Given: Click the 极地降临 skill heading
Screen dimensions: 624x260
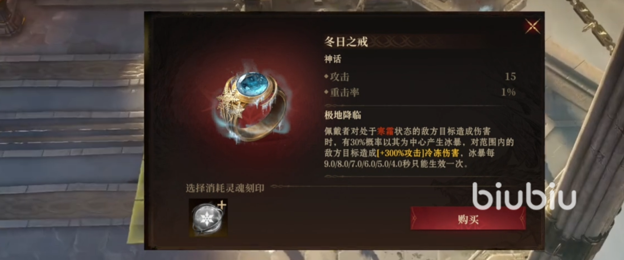Looking at the screenshot, I should pos(343,115).
